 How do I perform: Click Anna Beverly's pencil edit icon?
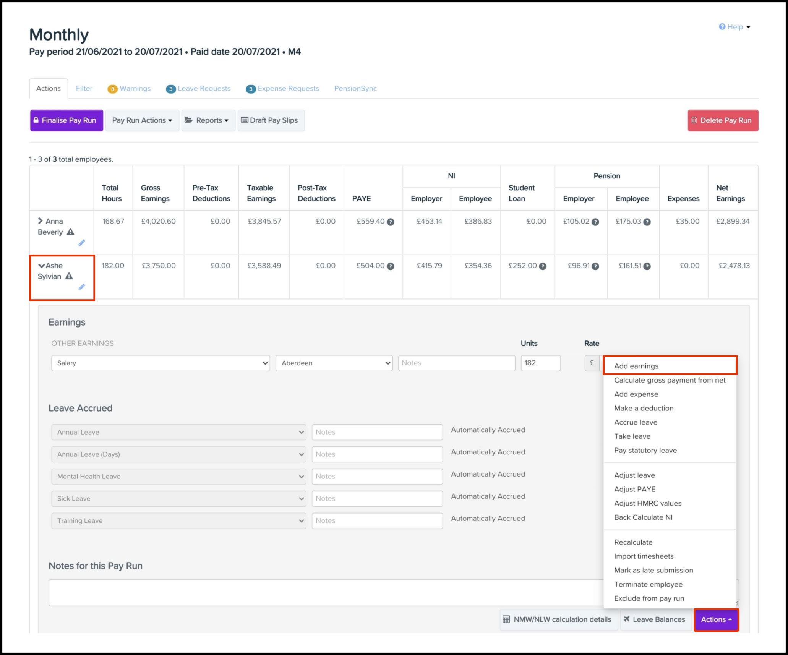[81, 243]
